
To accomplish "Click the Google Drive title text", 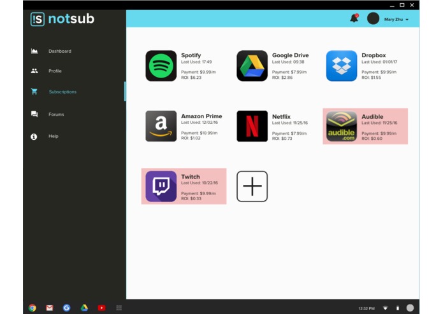I will coord(290,55).
